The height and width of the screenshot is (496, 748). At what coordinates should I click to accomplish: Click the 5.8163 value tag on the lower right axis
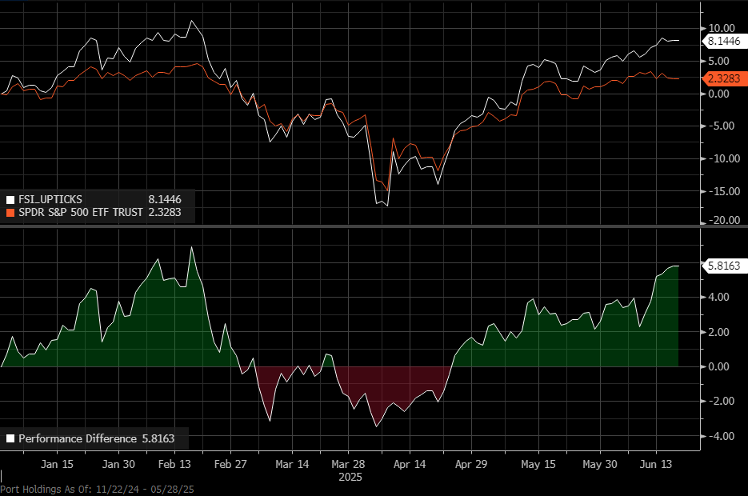(723, 266)
